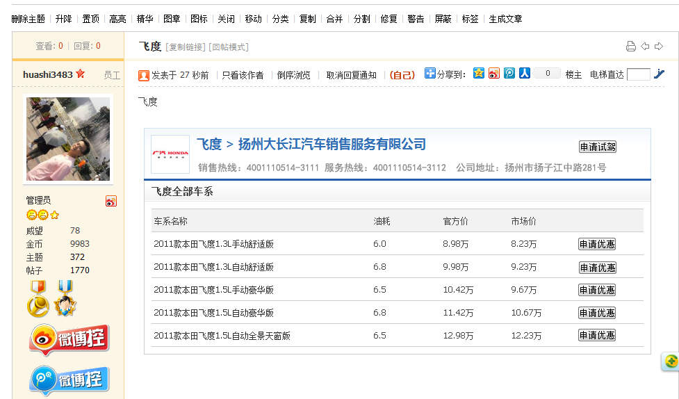Select 置顶 moderation option
Viewport: 679px width, 399px height.
tap(91, 19)
